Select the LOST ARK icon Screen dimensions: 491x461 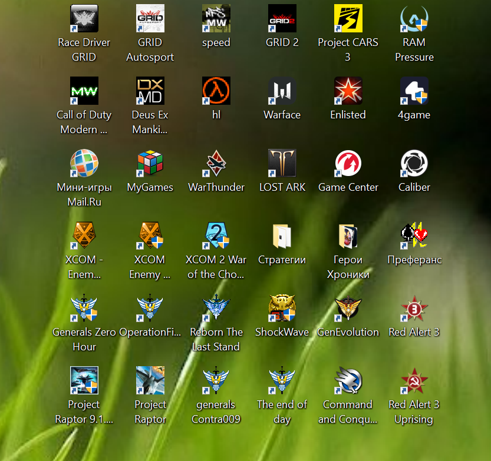coord(282,164)
